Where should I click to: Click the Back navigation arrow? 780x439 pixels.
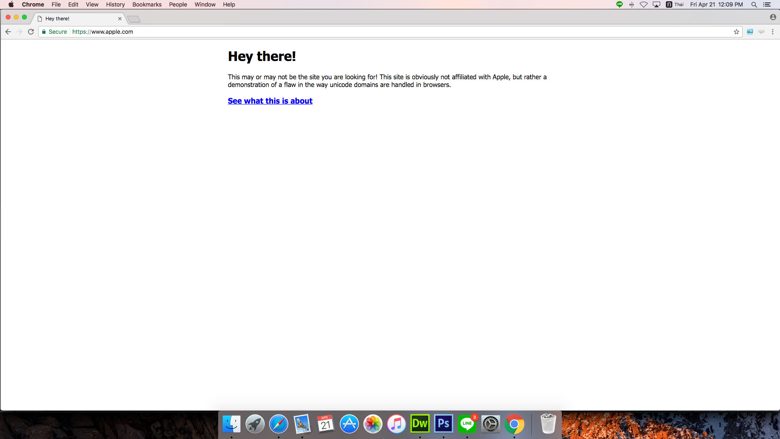(x=8, y=32)
